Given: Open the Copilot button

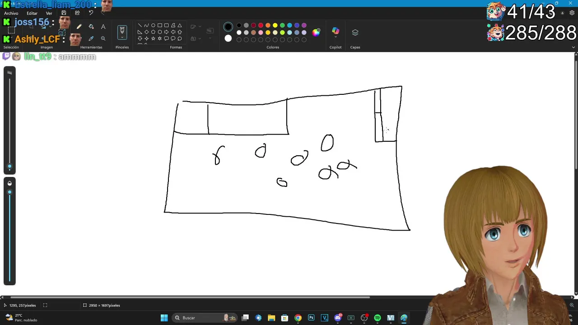Looking at the screenshot, I should (336, 31).
